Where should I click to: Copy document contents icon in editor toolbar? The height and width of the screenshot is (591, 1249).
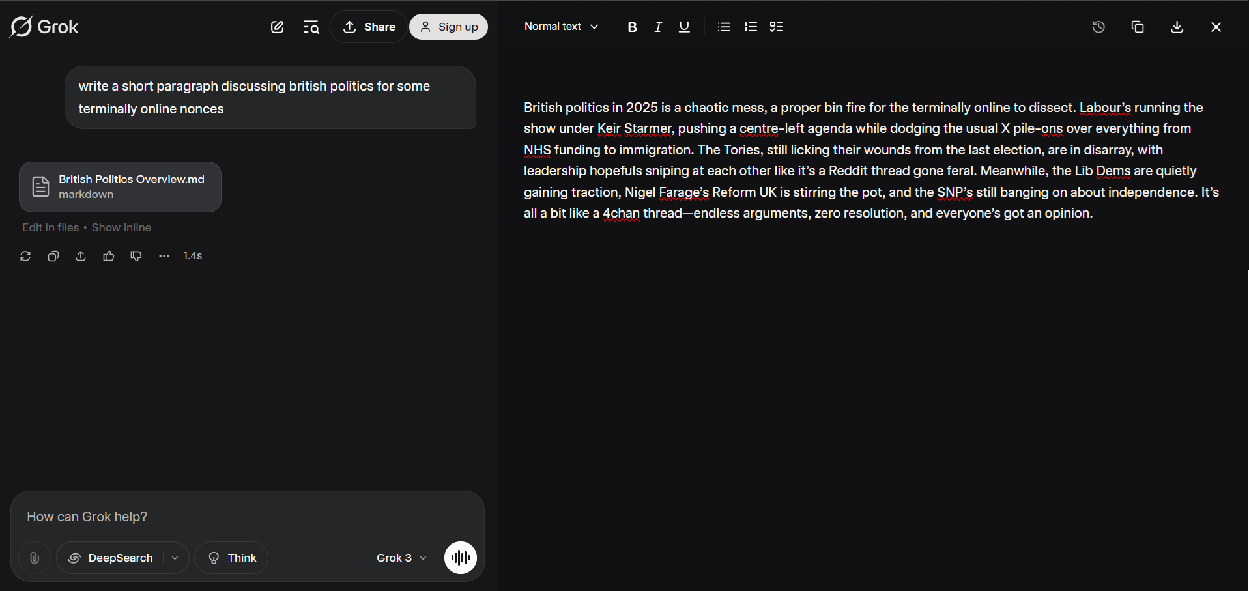tap(1138, 27)
